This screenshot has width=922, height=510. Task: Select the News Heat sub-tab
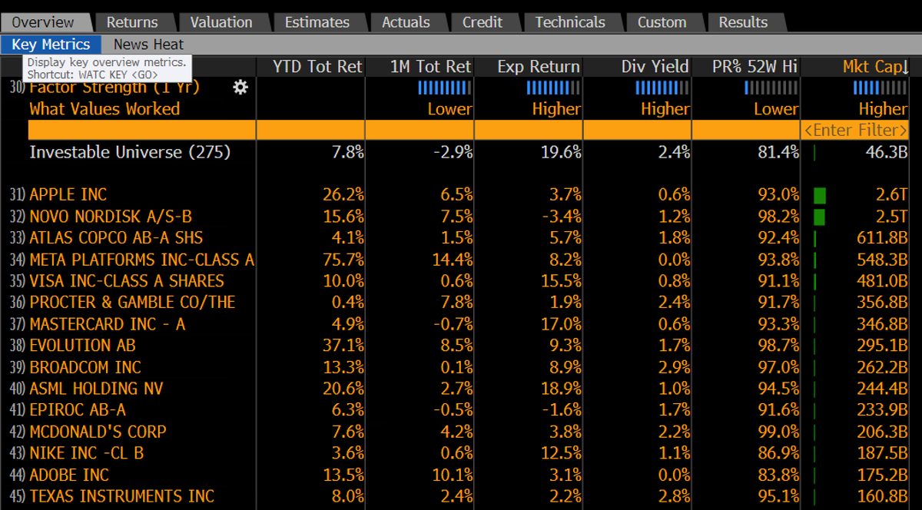148,45
